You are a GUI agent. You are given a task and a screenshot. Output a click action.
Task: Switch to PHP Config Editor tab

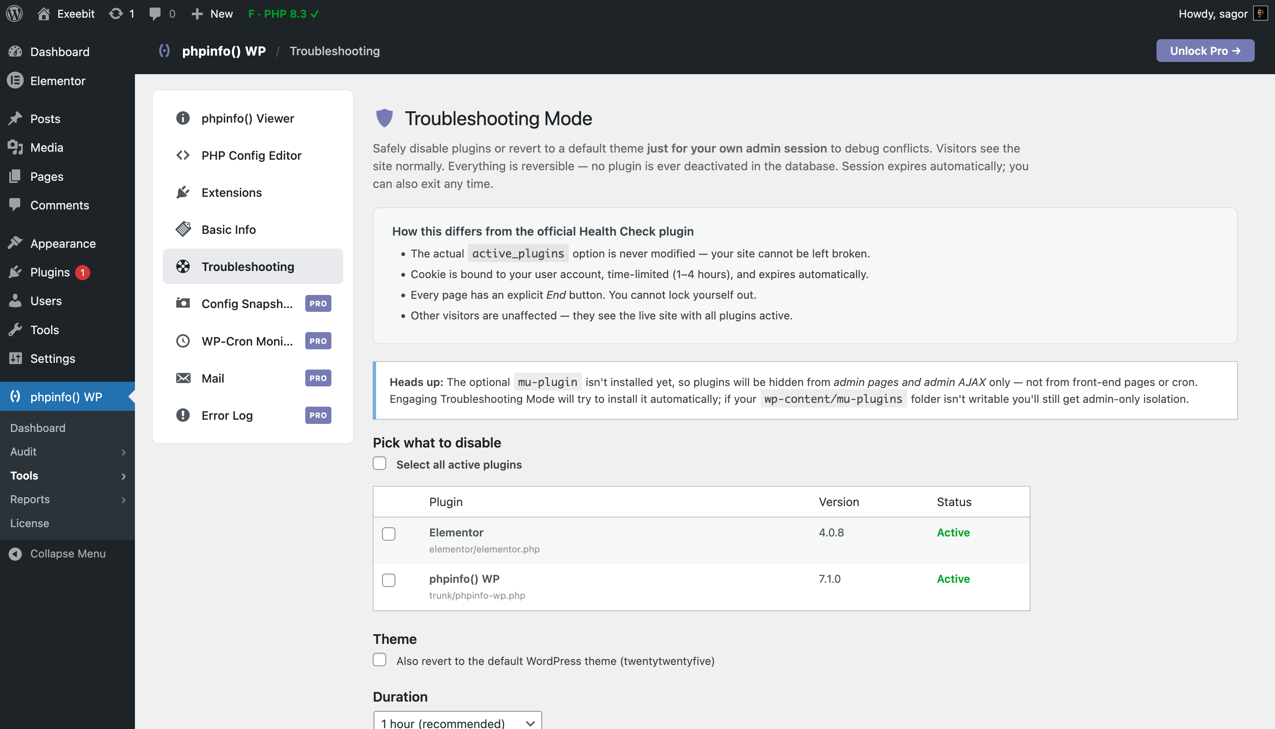(x=253, y=155)
